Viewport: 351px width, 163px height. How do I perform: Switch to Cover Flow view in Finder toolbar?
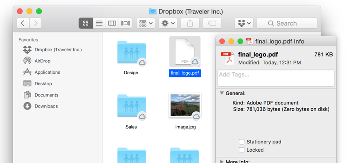point(125,24)
